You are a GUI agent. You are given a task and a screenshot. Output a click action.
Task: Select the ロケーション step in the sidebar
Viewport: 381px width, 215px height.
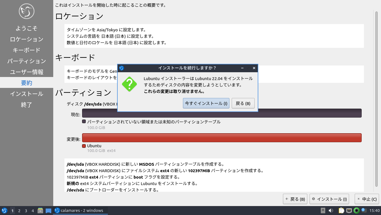(x=27, y=39)
